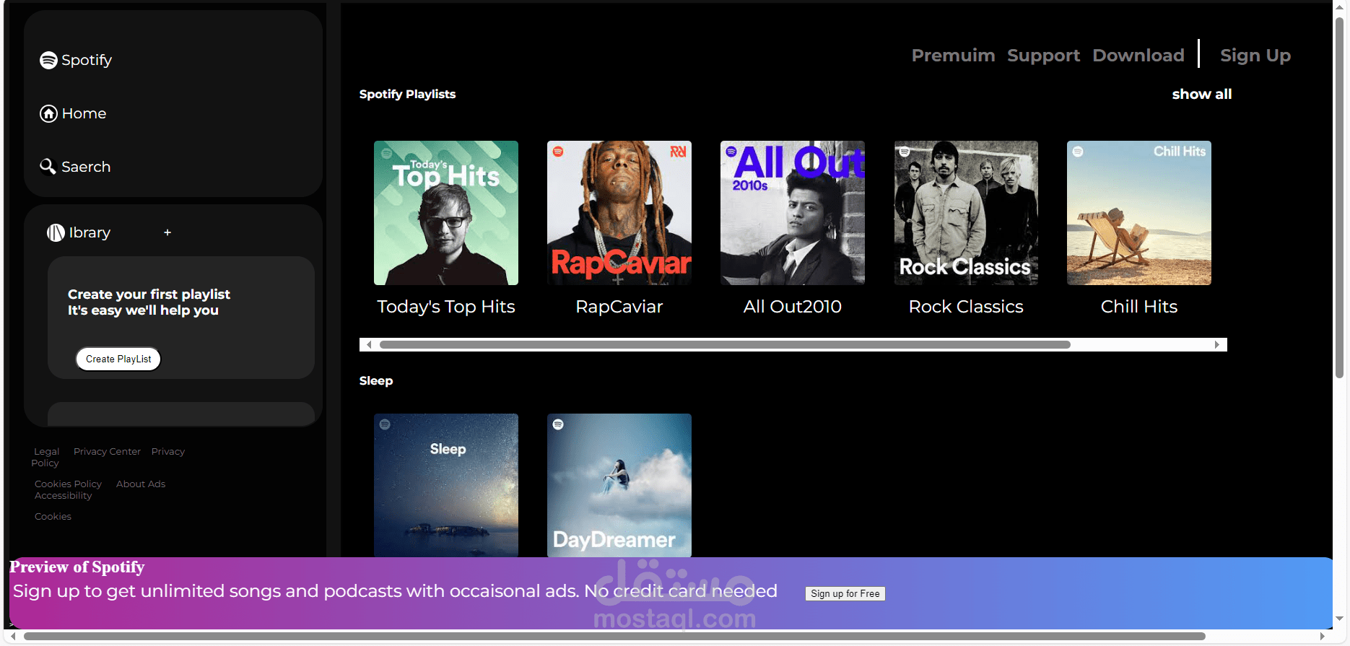Click the All Out2010 title text
The width and height of the screenshot is (1350, 646).
[x=793, y=307]
